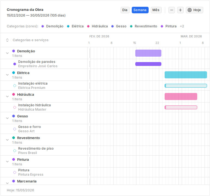Screen dimensions: 210x196
Task: Click the day 22 timeline header label
Action: pos(157,43)
